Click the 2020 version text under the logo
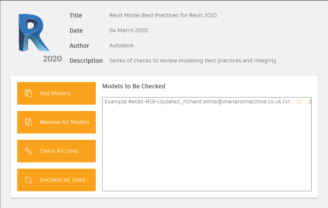The width and height of the screenshot is (328, 208). [52, 59]
